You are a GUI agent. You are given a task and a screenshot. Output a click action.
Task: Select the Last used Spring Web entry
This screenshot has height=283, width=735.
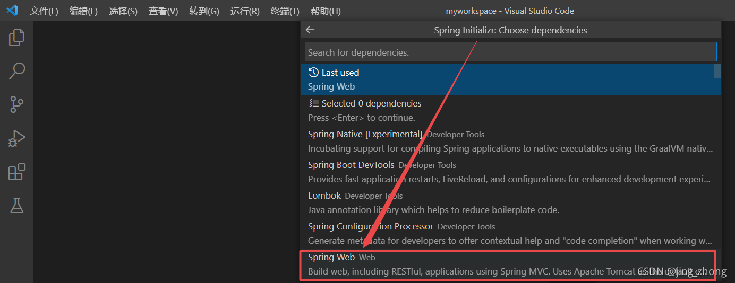tap(510, 79)
